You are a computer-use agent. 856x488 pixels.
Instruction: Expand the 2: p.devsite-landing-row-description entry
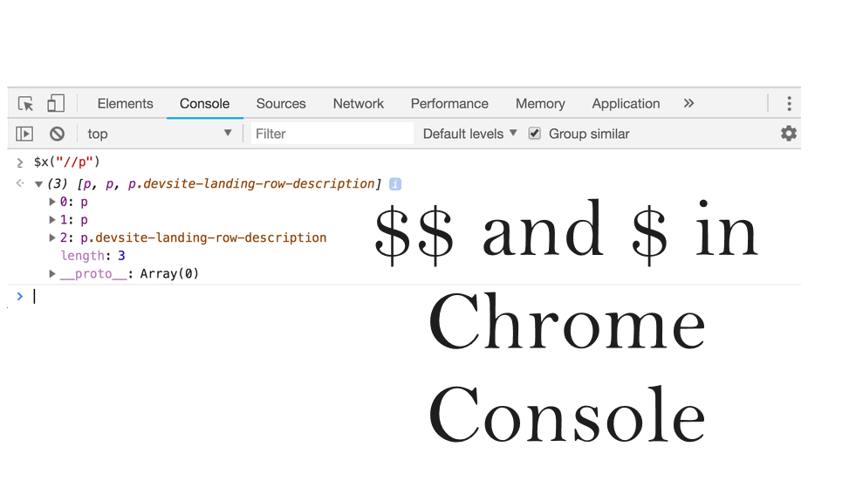point(52,237)
